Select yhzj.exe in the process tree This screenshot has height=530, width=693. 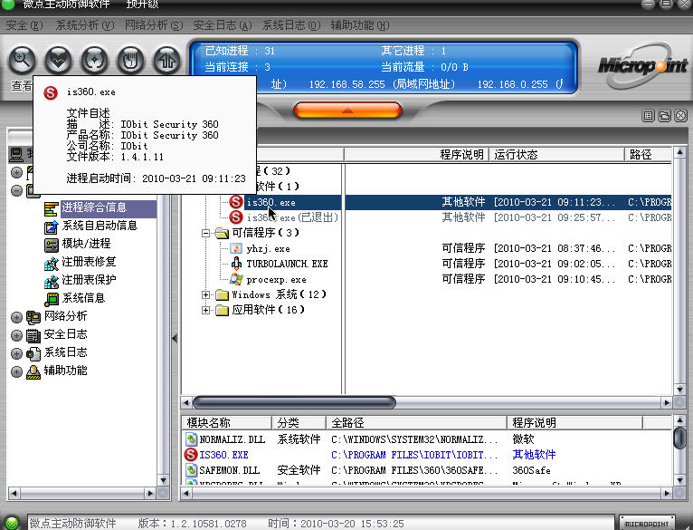click(x=269, y=249)
